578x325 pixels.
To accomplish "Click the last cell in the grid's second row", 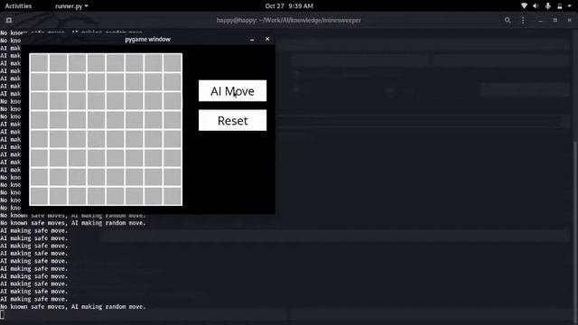I will click(172, 82).
